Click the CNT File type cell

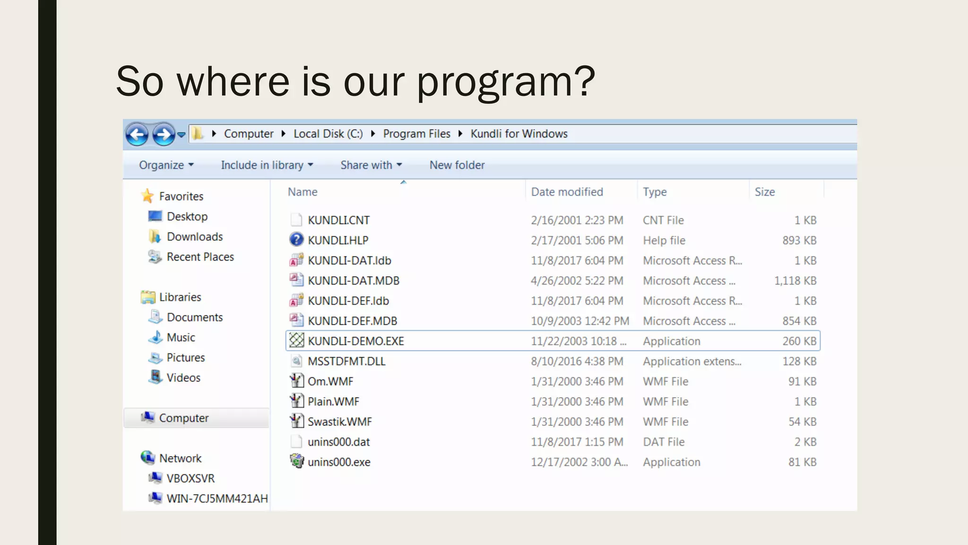pyautogui.click(x=663, y=220)
